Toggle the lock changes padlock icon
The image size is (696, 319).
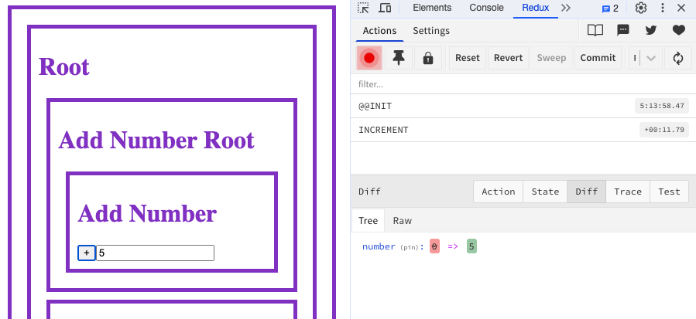428,58
